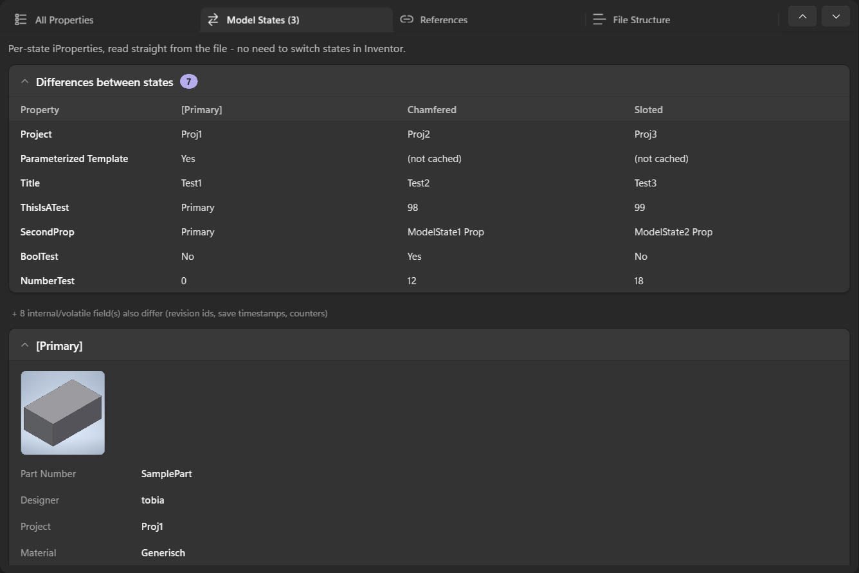Click the purple differences count badge 7
The width and height of the screenshot is (859, 573).
tap(188, 82)
